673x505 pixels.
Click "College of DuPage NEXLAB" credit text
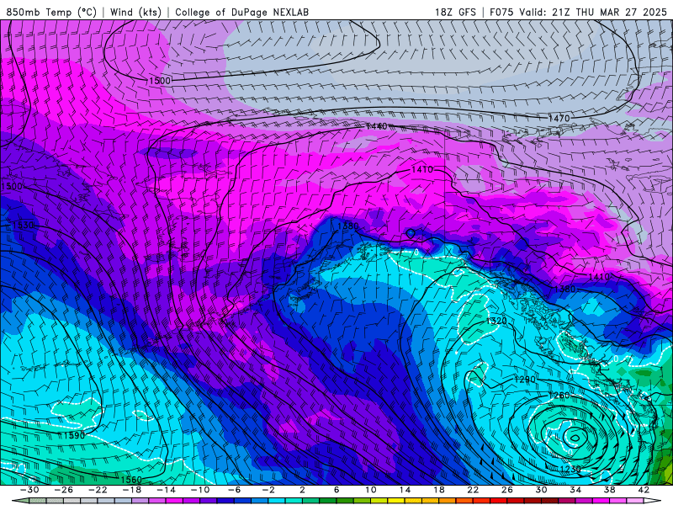(241, 12)
